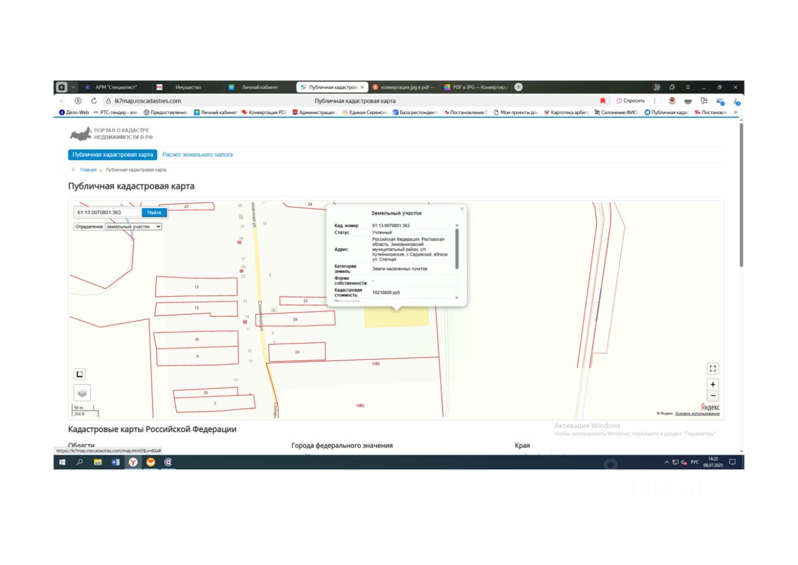798x565 pixels.
Task: Switch to Личный кабинет browser tab
Action: click(x=259, y=87)
